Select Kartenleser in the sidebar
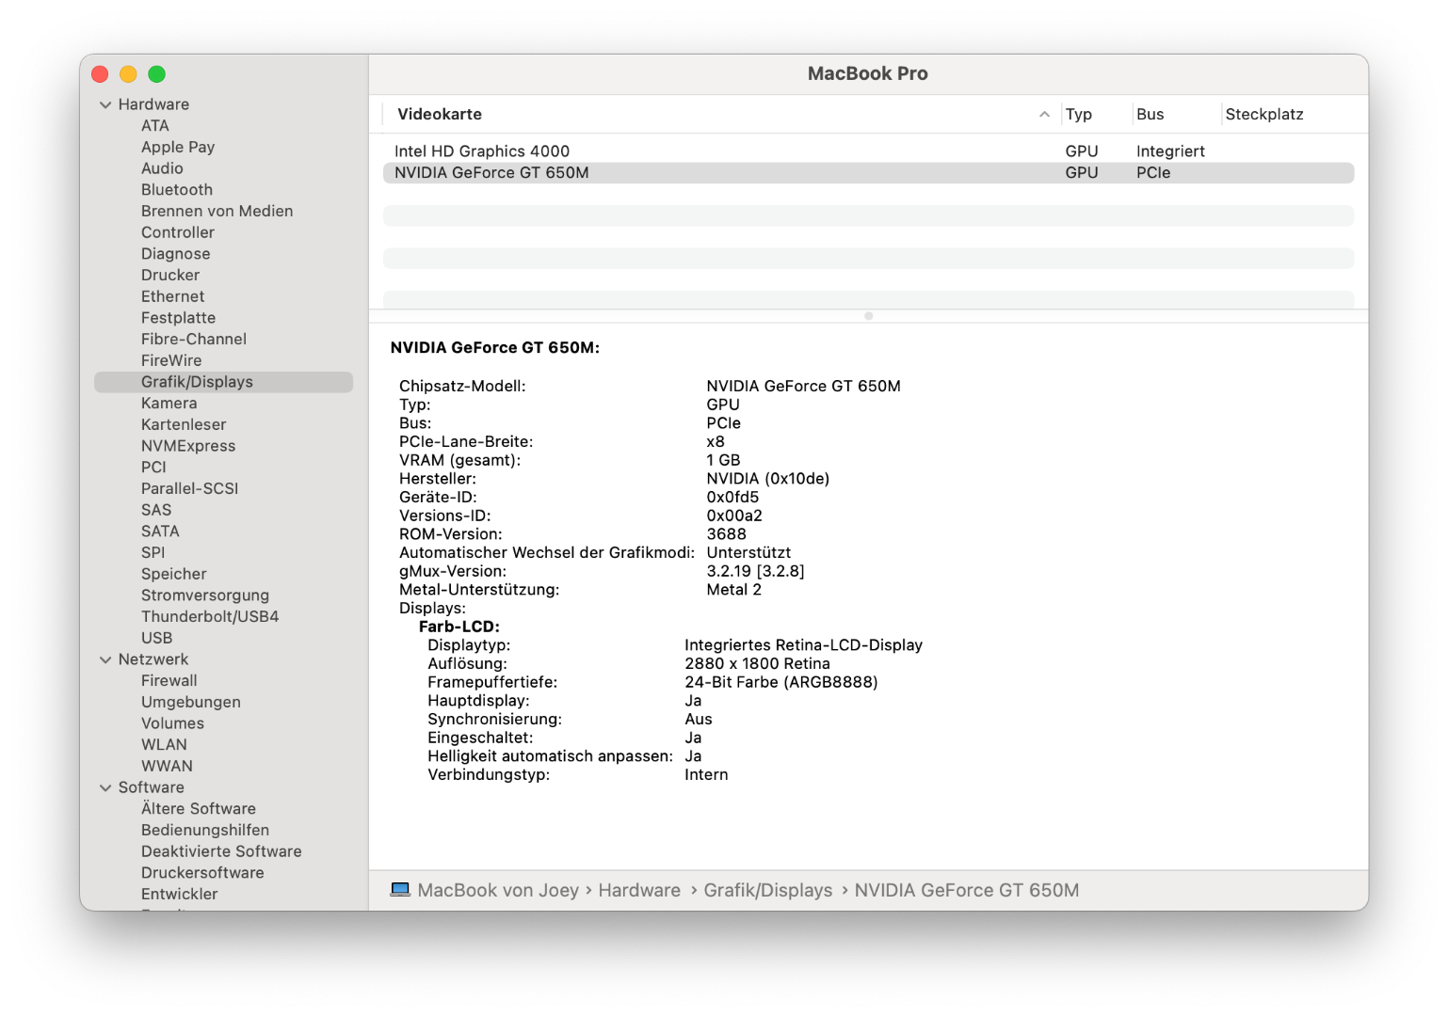Screen dimensions: 1448x1016 (184, 425)
